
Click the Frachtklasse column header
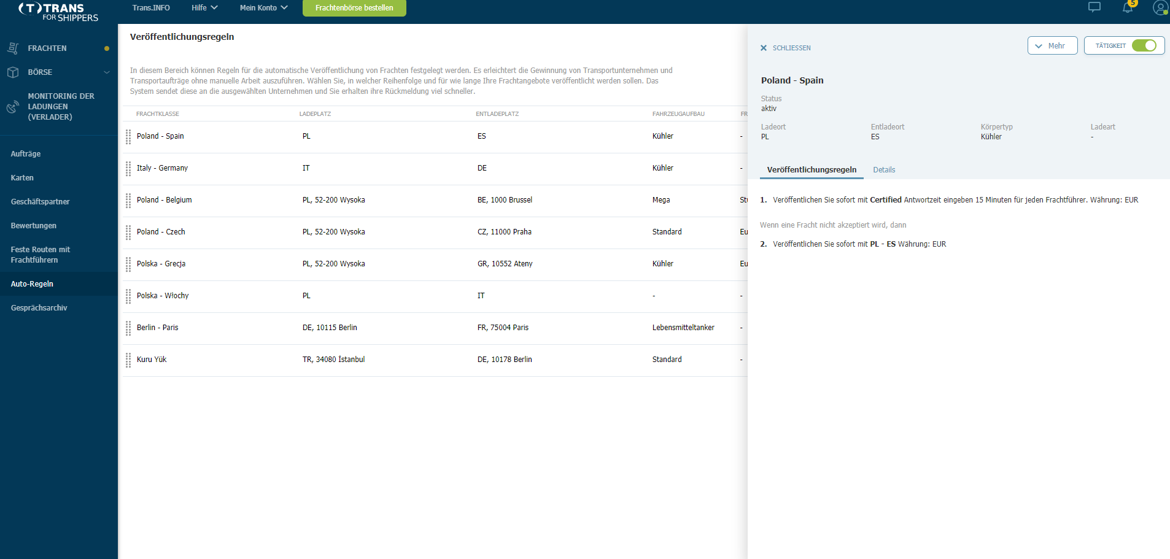click(x=158, y=114)
